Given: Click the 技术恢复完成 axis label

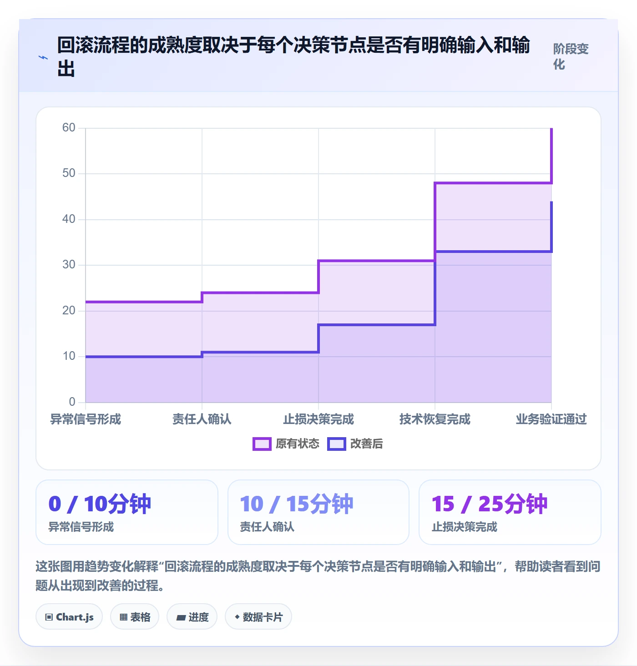Looking at the screenshot, I should tap(435, 419).
